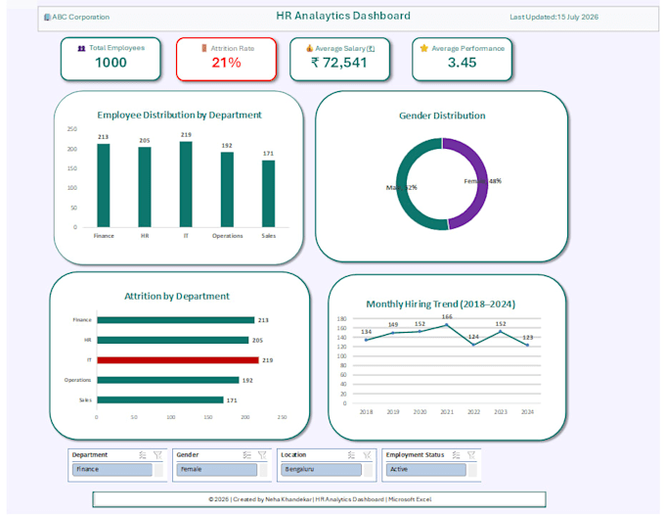This screenshot has height=515, width=665.
Task: Click the Male 52% data label
Action: click(402, 188)
